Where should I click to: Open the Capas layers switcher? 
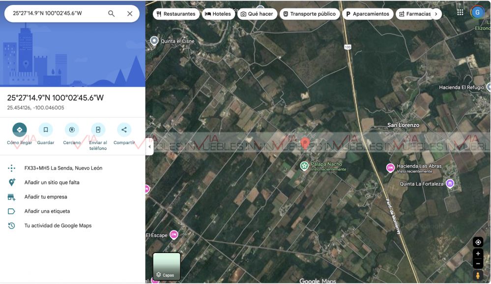click(167, 266)
